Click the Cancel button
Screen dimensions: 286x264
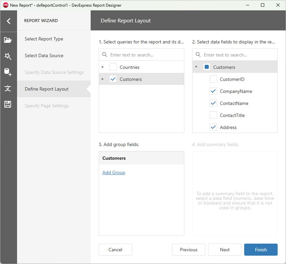coord(115,250)
